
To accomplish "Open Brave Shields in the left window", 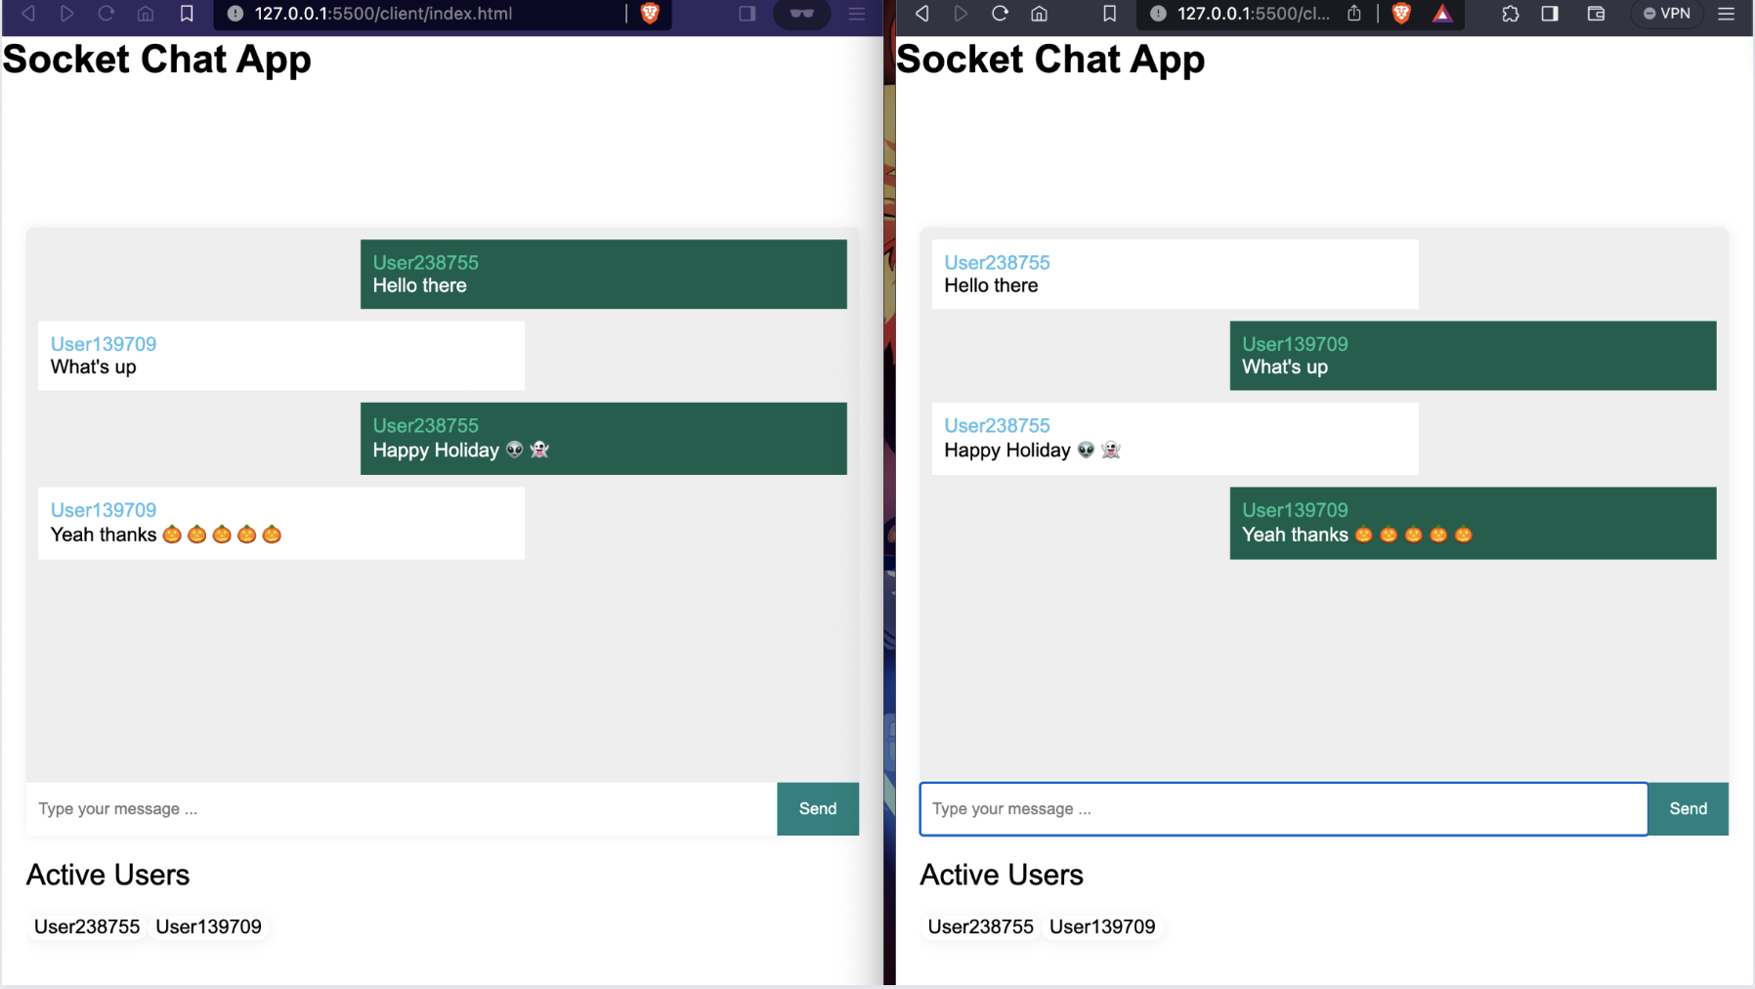I will tap(648, 14).
